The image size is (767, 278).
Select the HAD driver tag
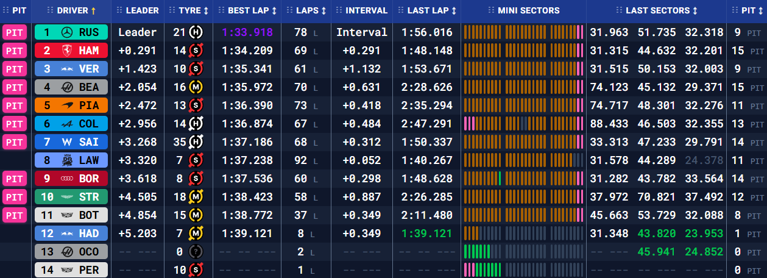(71, 233)
